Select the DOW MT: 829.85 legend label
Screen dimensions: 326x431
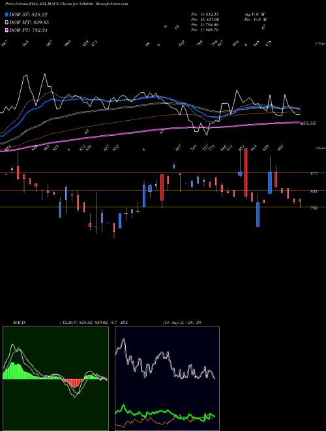tap(29, 22)
